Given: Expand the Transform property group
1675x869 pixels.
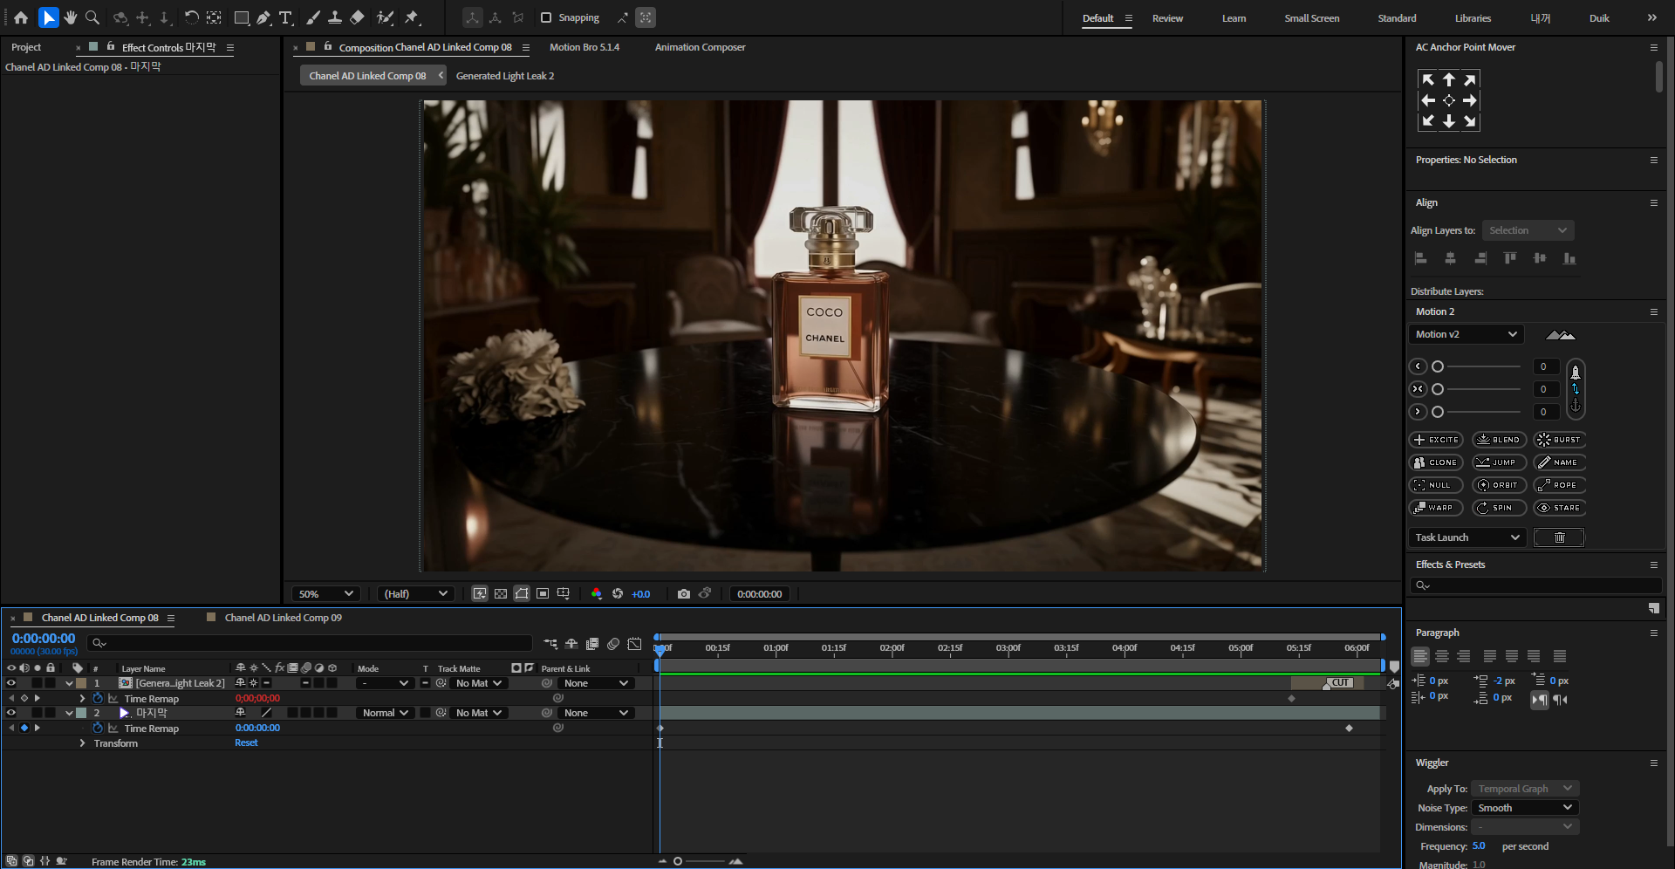Looking at the screenshot, I should pyautogui.click(x=83, y=743).
